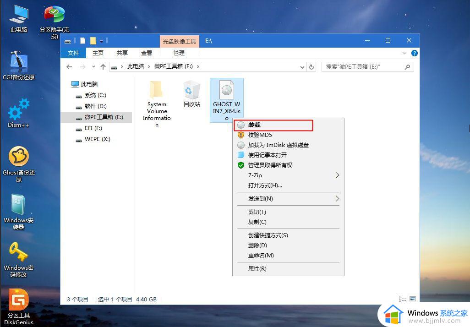Switch to large icons view layout icon
Image resolution: width=470 pixels, height=327 pixels.
(x=413, y=299)
